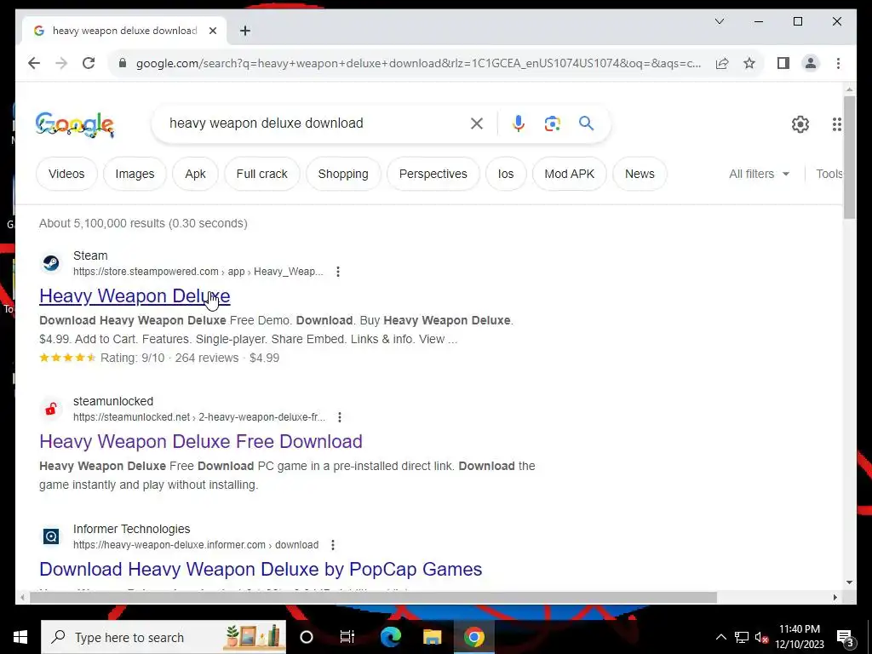
Task: Focus the Chrome address bar
Action: point(418,63)
